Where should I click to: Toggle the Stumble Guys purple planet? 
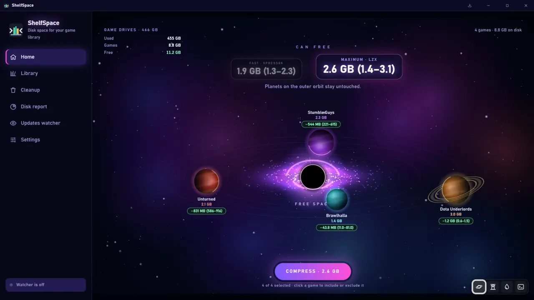point(321,142)
